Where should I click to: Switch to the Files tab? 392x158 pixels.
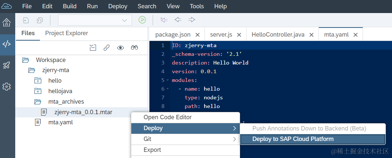click(x=28, y=33)
